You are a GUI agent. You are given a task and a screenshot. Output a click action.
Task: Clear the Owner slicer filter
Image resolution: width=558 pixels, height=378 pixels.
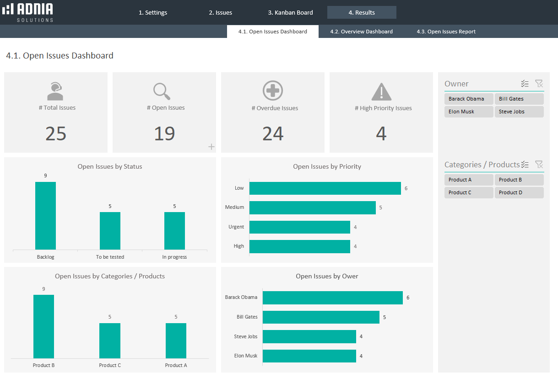(539, 84)
